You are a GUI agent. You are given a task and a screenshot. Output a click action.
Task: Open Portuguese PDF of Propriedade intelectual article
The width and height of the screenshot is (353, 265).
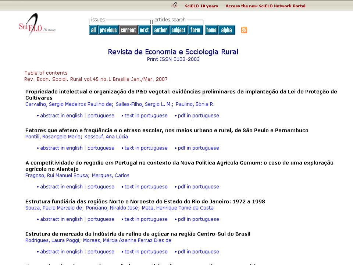(x=198, y=115)
